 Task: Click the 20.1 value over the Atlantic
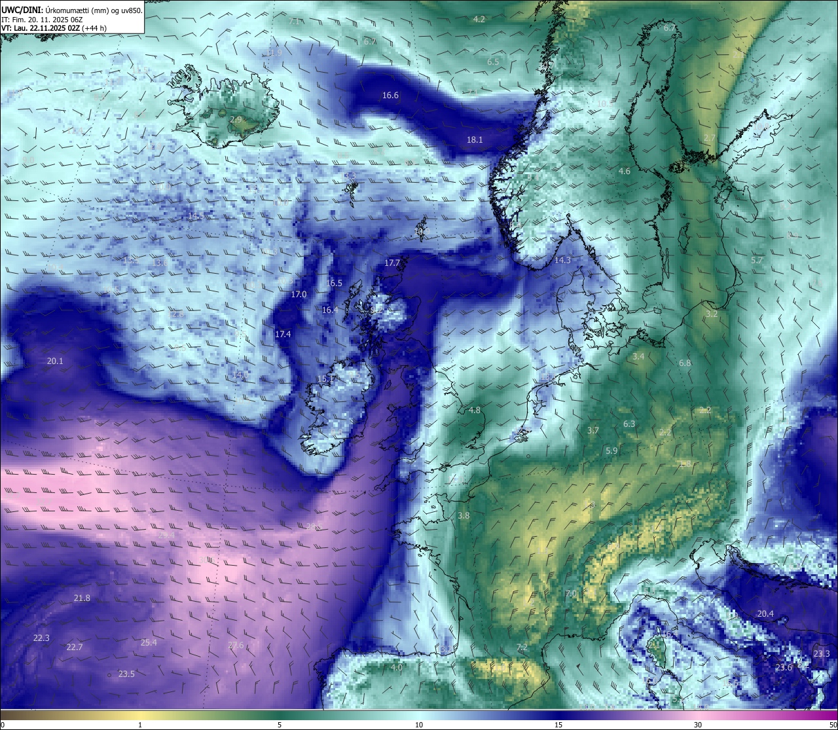click(x=55, y=361)
